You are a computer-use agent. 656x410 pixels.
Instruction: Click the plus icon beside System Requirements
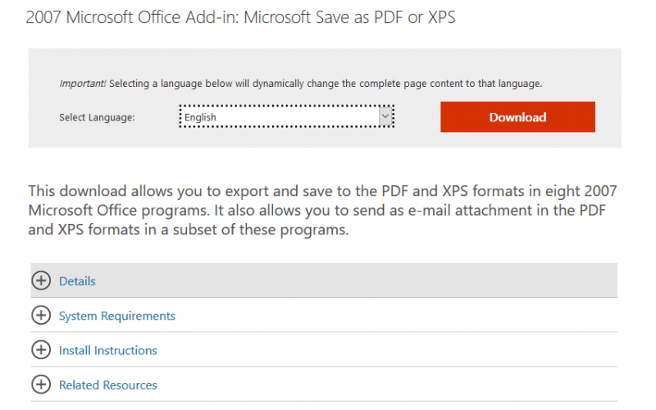tap(41, 315)
